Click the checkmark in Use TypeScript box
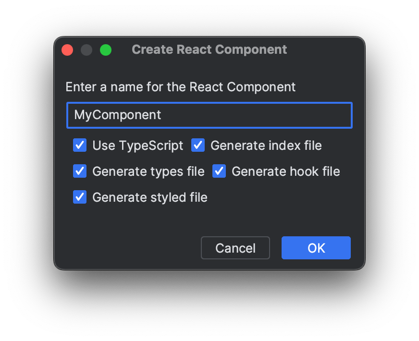Image resolution: width=419 pixels, height=341 pixels. tap(80, 145)
